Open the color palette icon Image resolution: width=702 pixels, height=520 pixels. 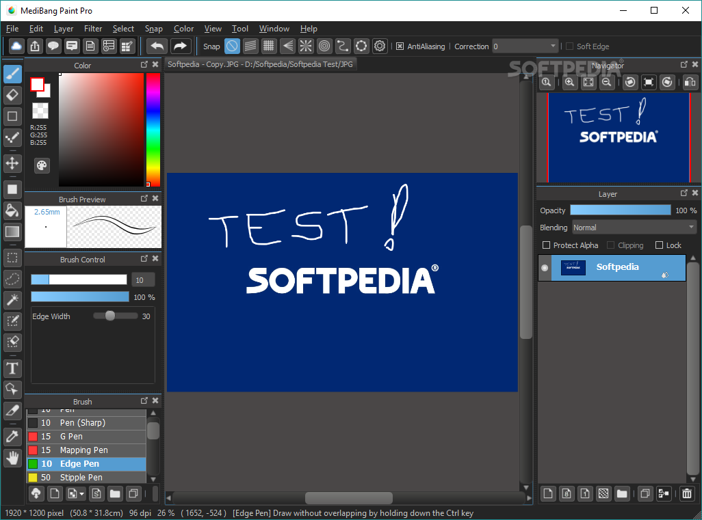(42, 165)
